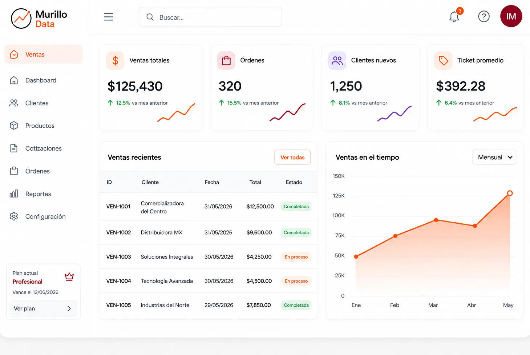
Task: Open the IM user avatar
Action: pos(511,16)
